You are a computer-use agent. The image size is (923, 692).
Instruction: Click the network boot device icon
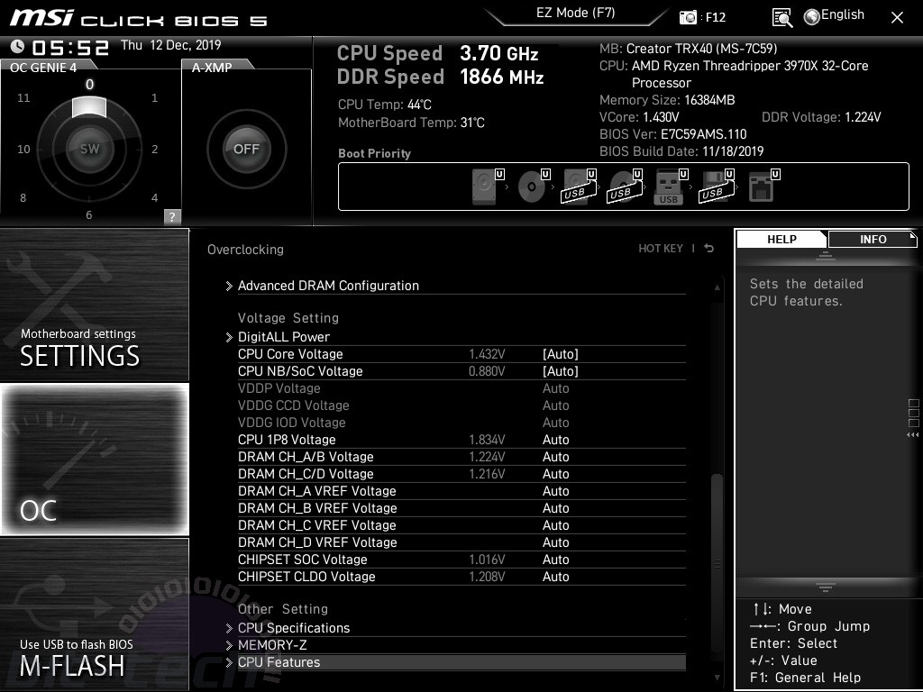[763, 186]
